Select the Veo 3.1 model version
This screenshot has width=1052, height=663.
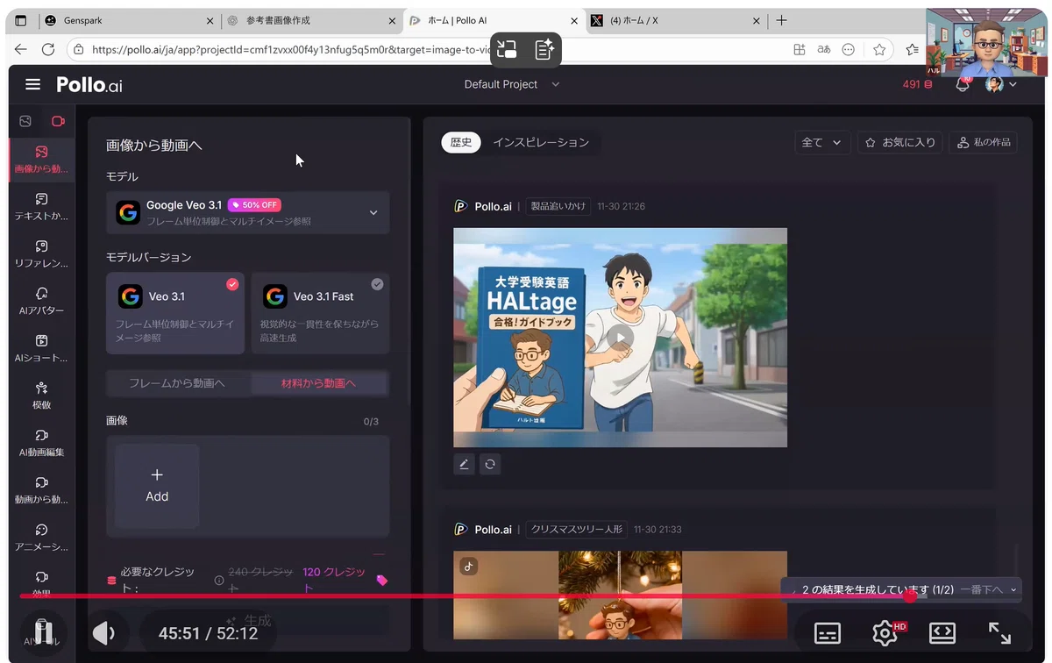pos(175,313)
